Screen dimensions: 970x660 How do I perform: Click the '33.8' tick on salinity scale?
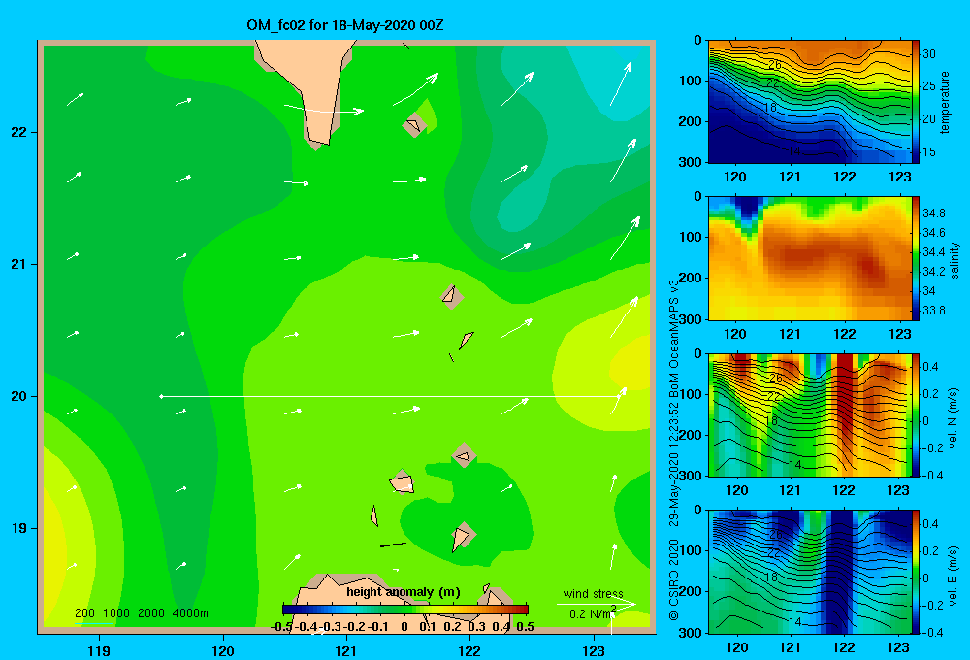coord(933,311)
